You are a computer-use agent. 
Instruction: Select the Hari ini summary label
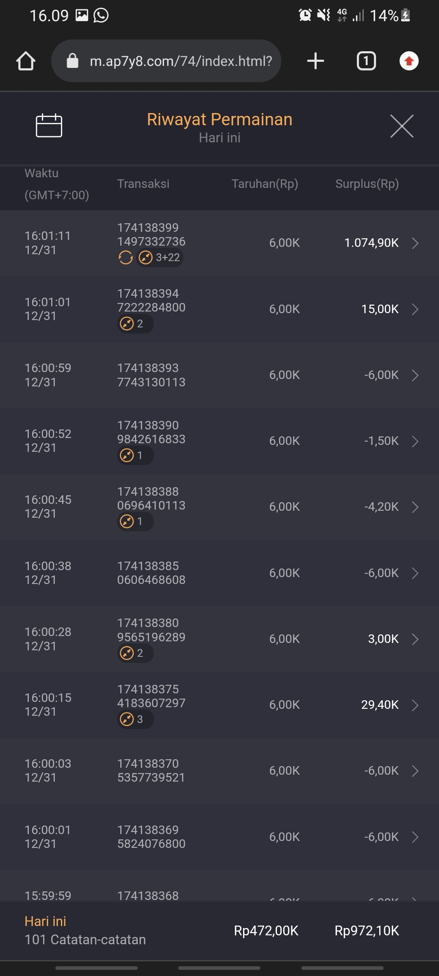coord(45,922)
